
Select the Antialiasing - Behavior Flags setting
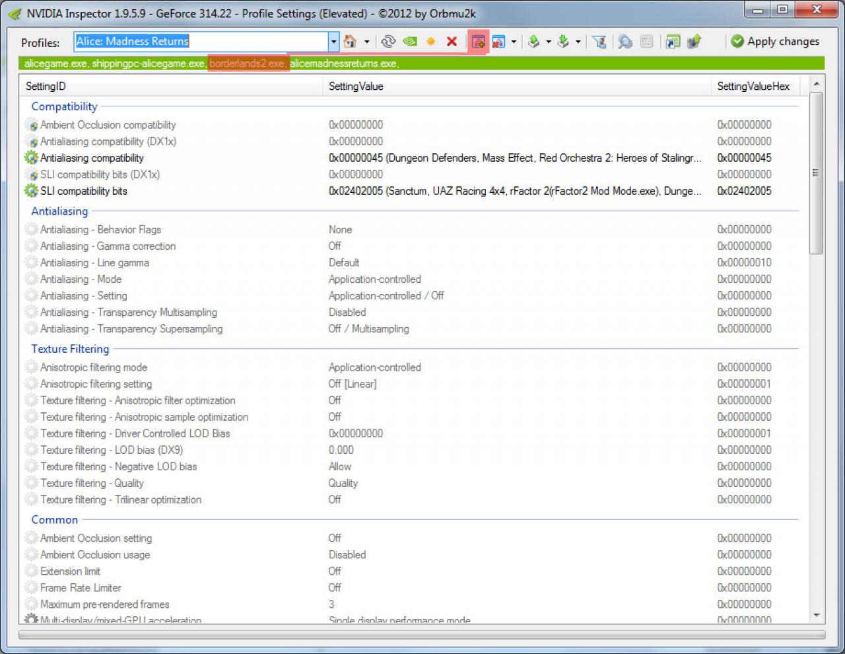pyautogui.click(x=100, y=230)
